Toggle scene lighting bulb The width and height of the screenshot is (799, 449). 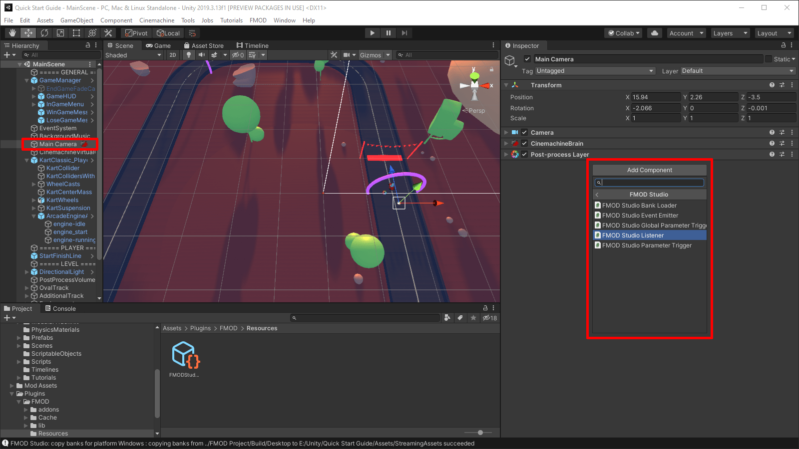[x=189, y=55]
